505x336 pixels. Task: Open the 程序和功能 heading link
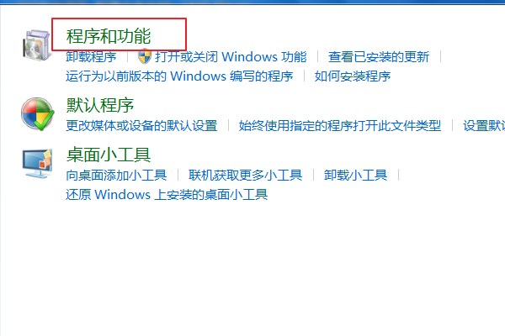coord(109,35)
